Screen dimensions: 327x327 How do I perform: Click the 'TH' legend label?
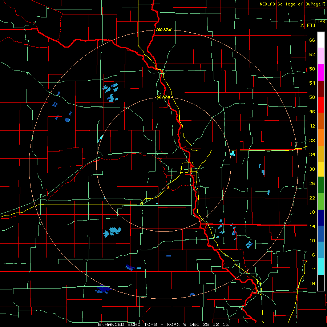click(312, 284)
